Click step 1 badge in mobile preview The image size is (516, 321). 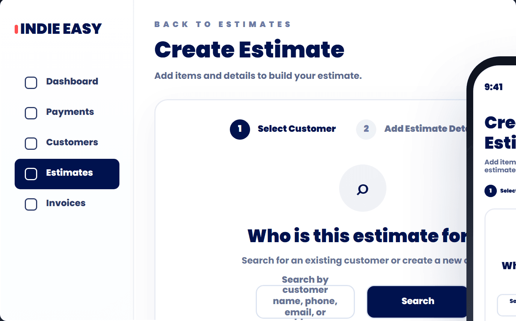click(x=490, y=191)
